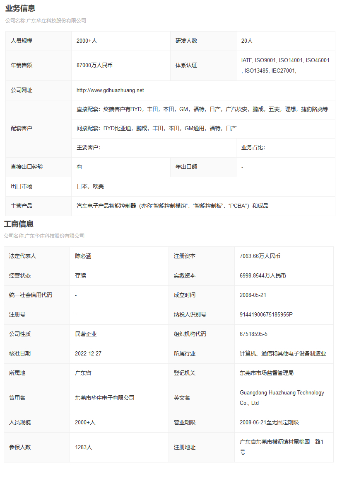Select the 有 value for direct export experience
This screenshot has height=477, width=342.
coord(79,167)
